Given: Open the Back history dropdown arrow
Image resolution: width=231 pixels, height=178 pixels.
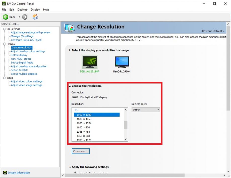Looking at the screenshot, I should pyautogui.click(x=19, y=17).
